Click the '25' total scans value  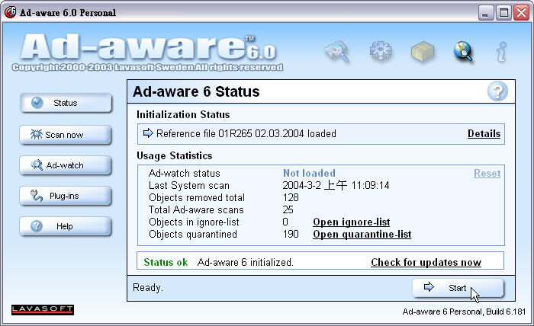(x=288, y=209)
